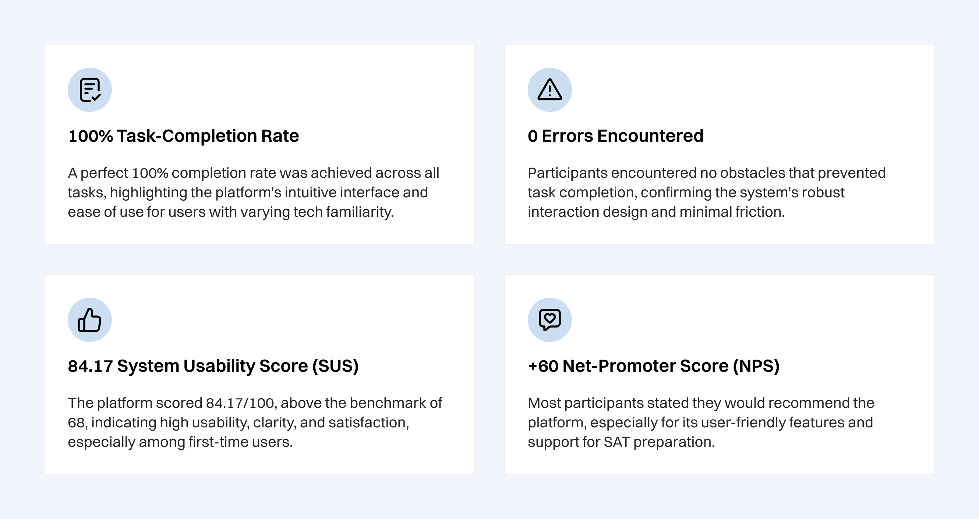Click the heart speech bubble icon
979x519 pixels.
[549, 320]
